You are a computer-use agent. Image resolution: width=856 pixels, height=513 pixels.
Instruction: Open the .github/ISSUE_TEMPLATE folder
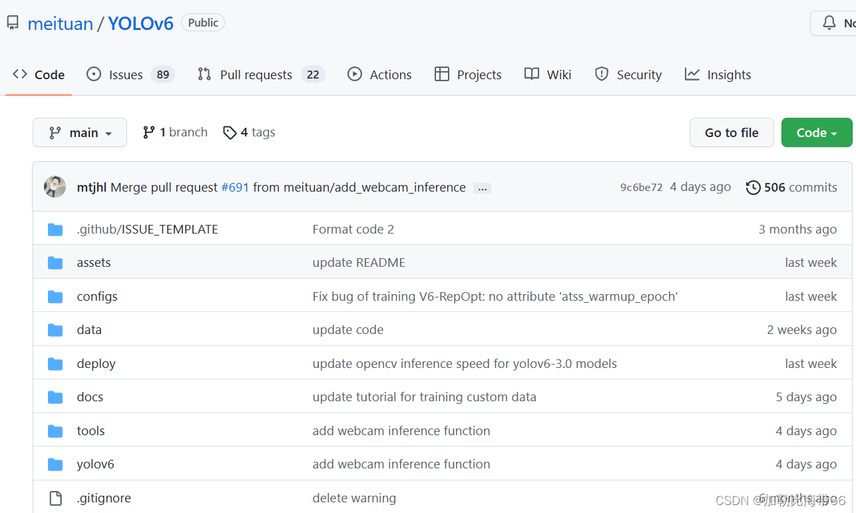coord(147,229)
